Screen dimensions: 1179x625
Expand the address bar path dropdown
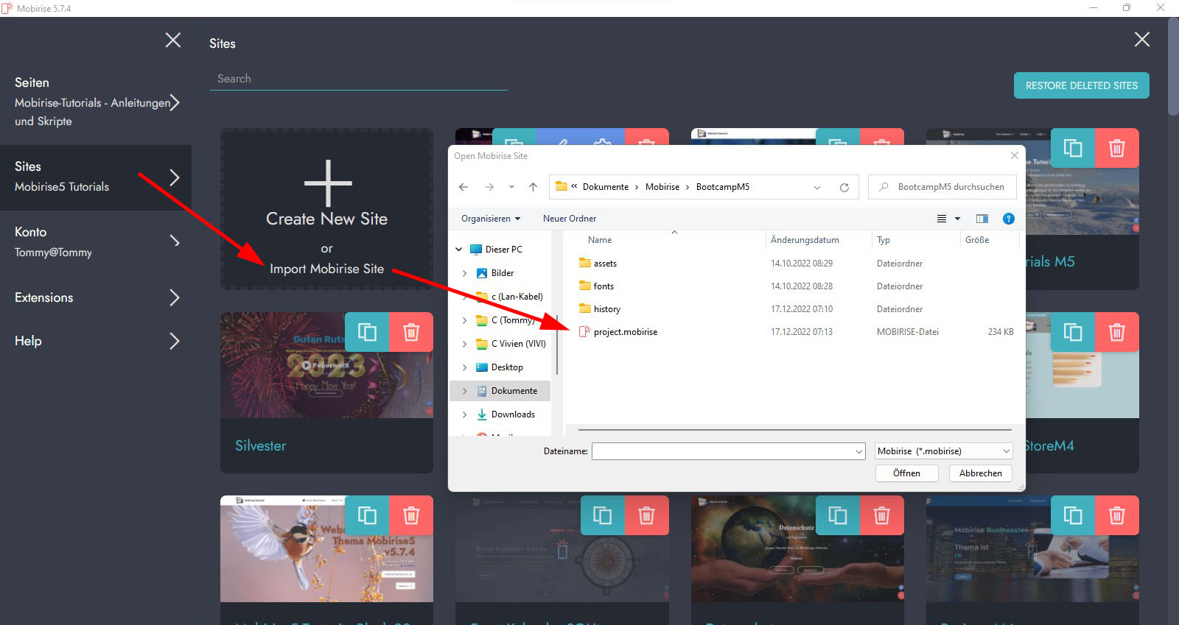817,187
